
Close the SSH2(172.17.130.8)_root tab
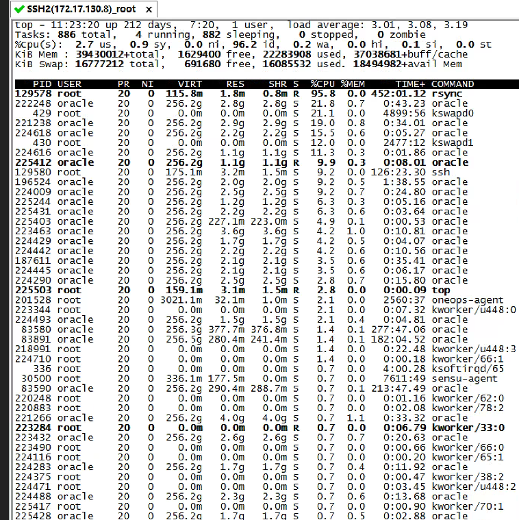[x=149, y=10]
